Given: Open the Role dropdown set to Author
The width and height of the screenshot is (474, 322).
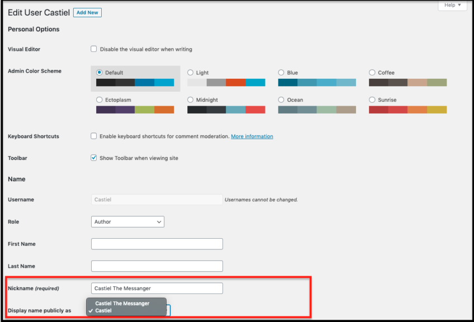Looking at the screenshot, I should coord(127,222).
